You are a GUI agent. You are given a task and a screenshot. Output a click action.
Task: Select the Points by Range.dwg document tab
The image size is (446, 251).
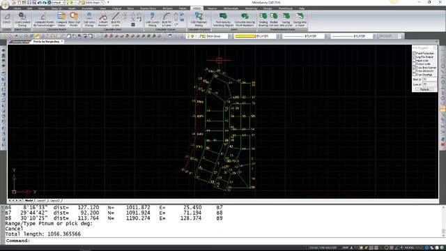46,42
